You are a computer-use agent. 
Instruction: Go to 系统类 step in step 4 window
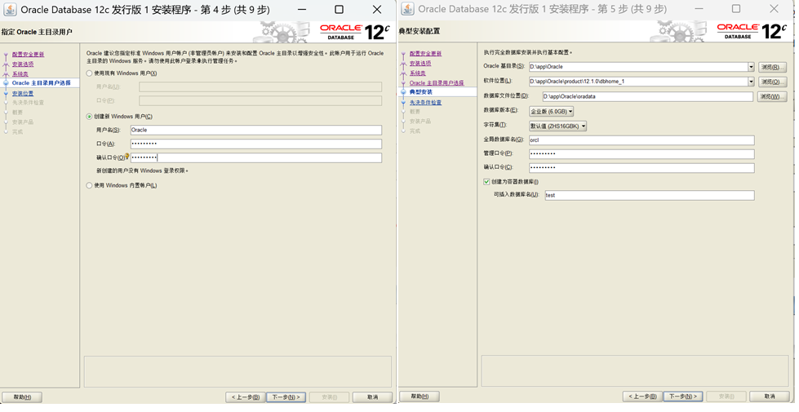(x=20, y=74)
